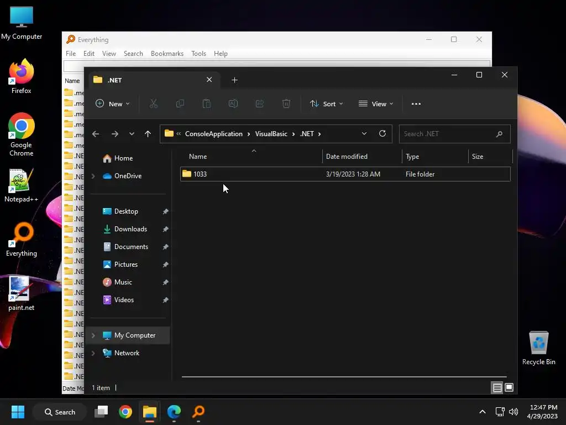This screenshot has height=425, width=566.
Task: Open Google Chrome desktop shortcut
Action: click(22, 134)
